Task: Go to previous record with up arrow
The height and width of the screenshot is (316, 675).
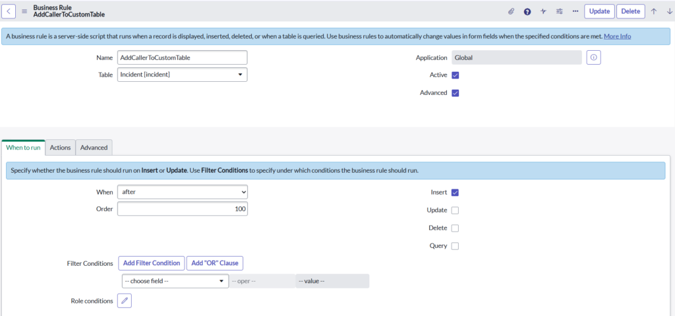Action: 654,11
